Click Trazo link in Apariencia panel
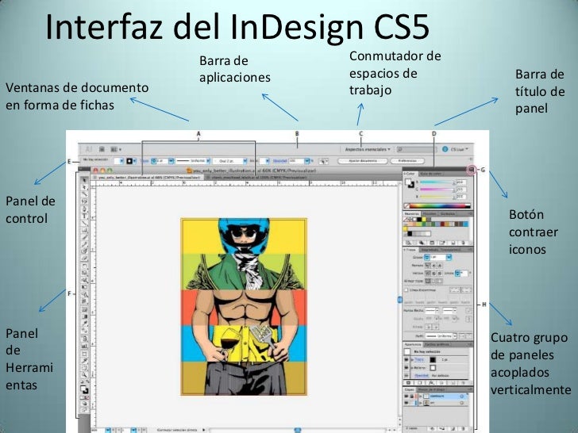The height and width of the screenshot is (433, 578). [418, 359]
